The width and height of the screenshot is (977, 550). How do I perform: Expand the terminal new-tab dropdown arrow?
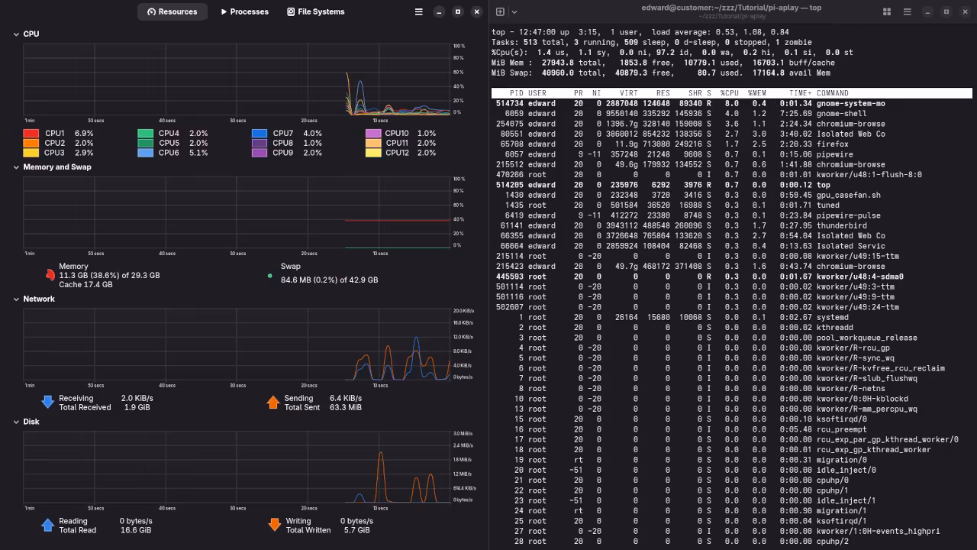(x=514, y=11)
